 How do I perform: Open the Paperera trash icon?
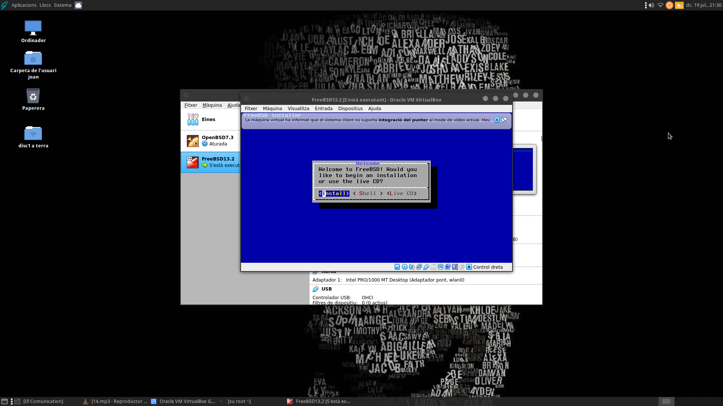tap(33, 100)
